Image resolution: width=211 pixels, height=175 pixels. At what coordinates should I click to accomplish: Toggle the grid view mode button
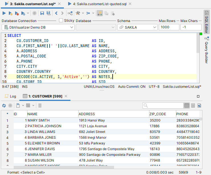click(x=187, y=106)
